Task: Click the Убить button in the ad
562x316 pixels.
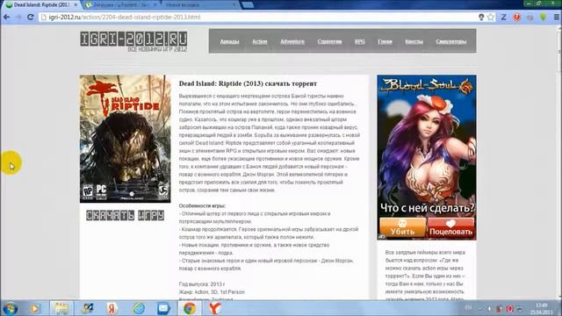Action: click(402, 227)
